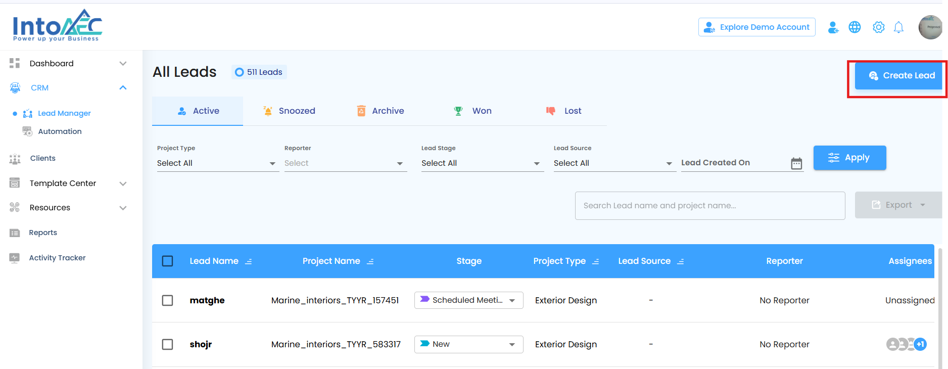Open the calendar icon for Lead Created On
Viewport: 948px width, 369px height.
click(796, 163)
